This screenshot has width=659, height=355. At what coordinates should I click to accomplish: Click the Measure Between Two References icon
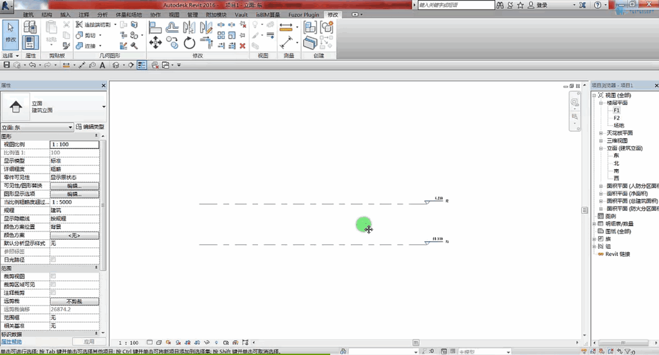pyautogui.click(x=286, y=42)
